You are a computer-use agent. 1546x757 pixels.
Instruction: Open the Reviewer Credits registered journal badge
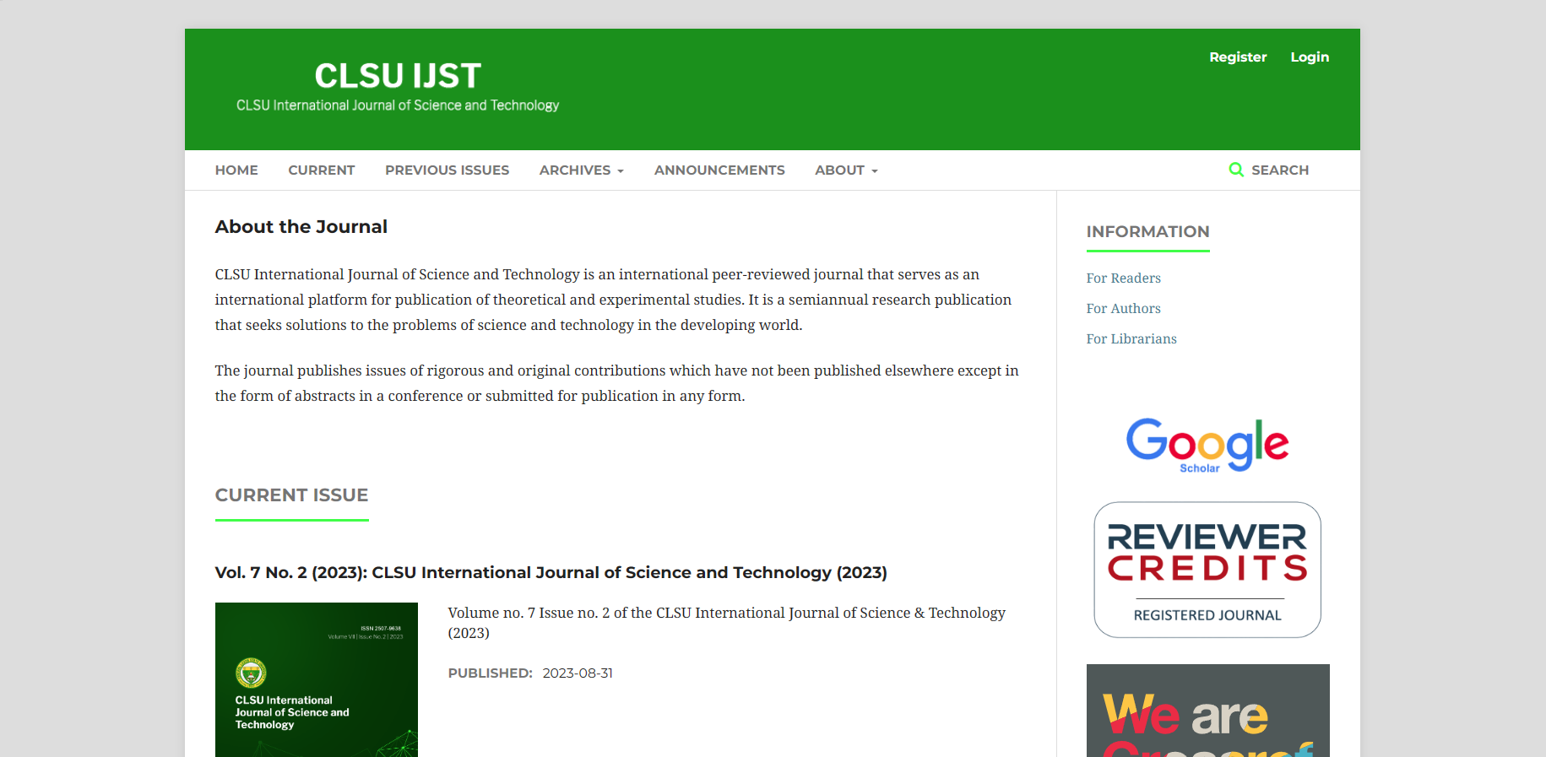coord(1207,570)
